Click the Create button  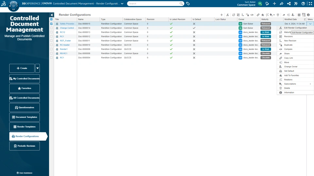(22, 68)
